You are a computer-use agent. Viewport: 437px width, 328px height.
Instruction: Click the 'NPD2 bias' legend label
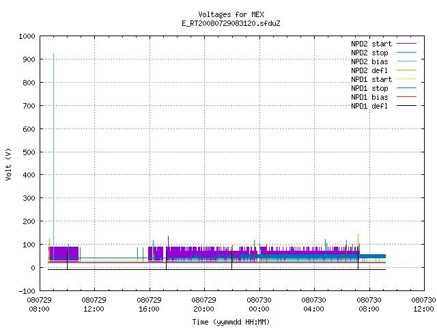pos(369,61)
